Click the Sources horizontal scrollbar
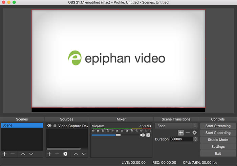 pyautogui.click(x=64, y=149)
